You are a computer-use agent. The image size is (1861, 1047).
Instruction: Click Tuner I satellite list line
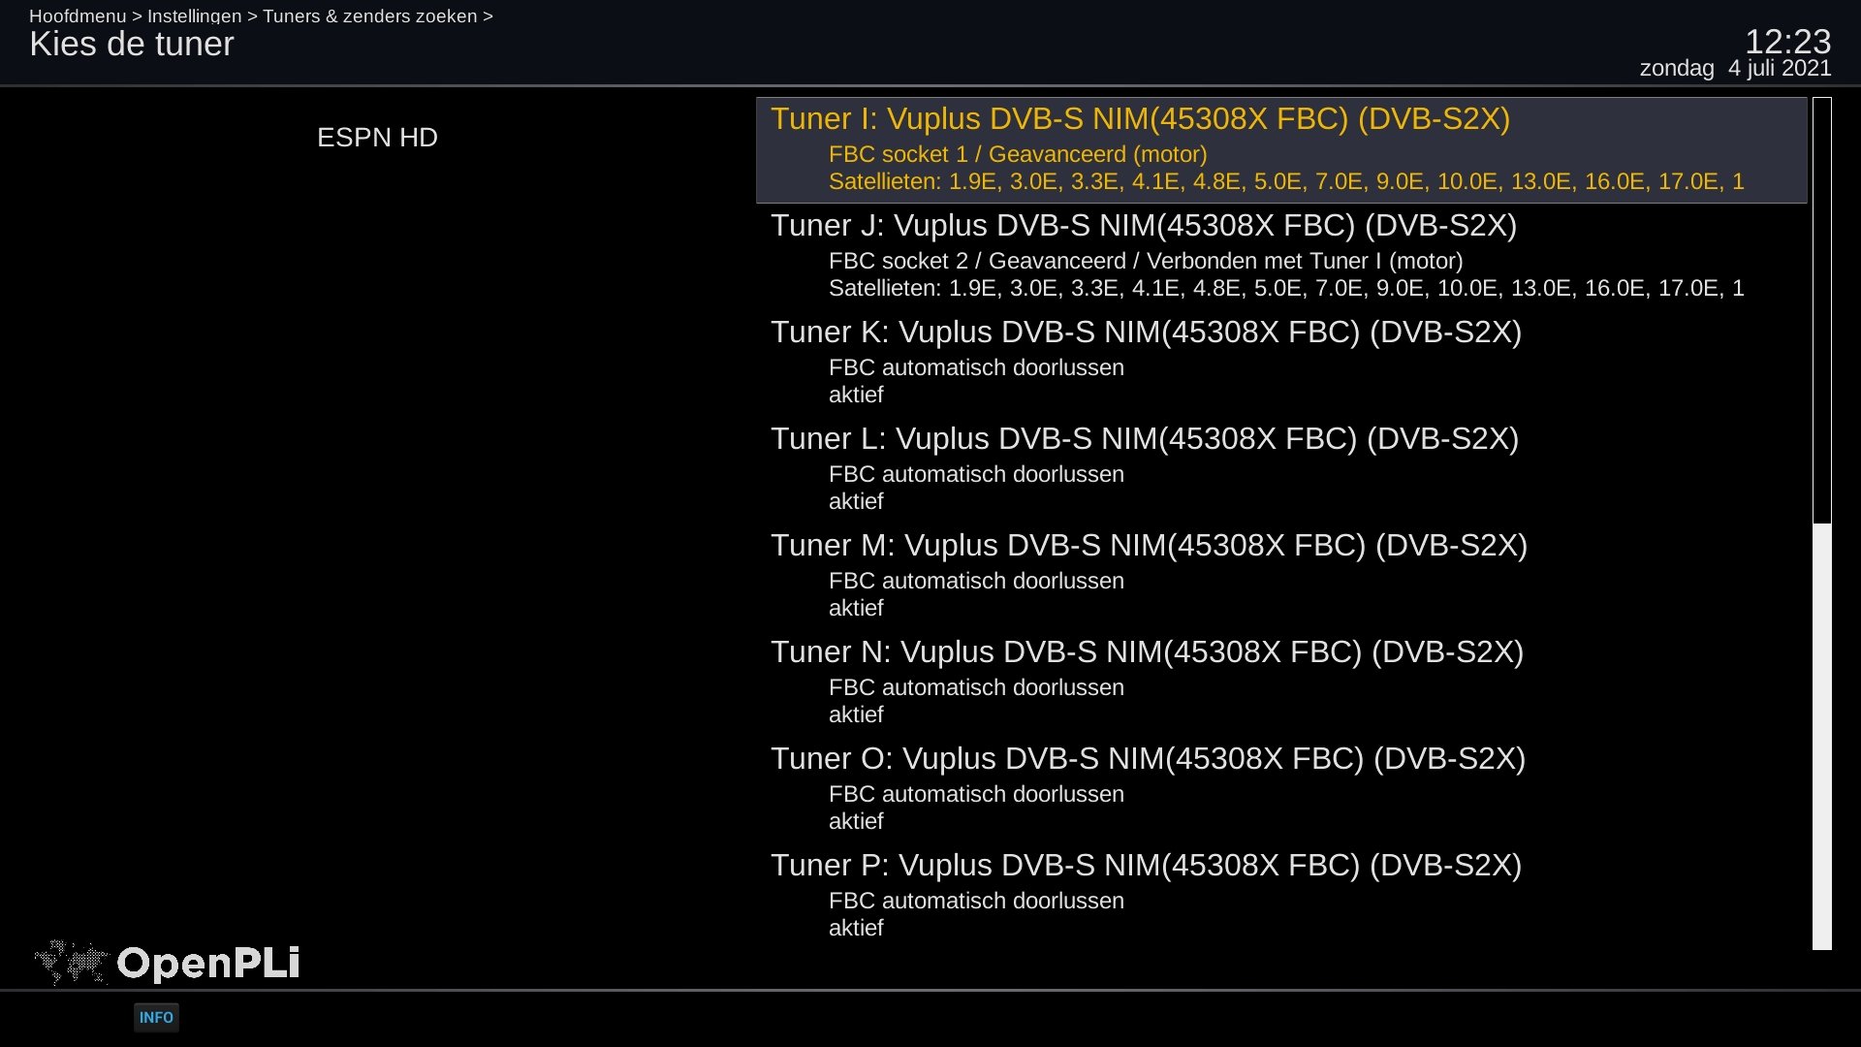click(x=1286, y=181)
